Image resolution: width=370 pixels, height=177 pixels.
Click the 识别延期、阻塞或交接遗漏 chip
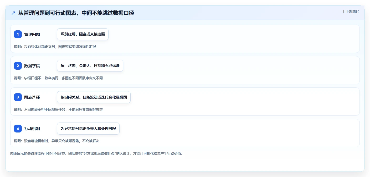pos(83,34)
